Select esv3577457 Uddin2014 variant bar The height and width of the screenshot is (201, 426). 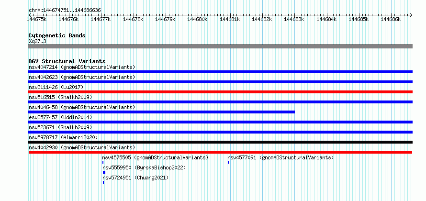coord(220,122)
